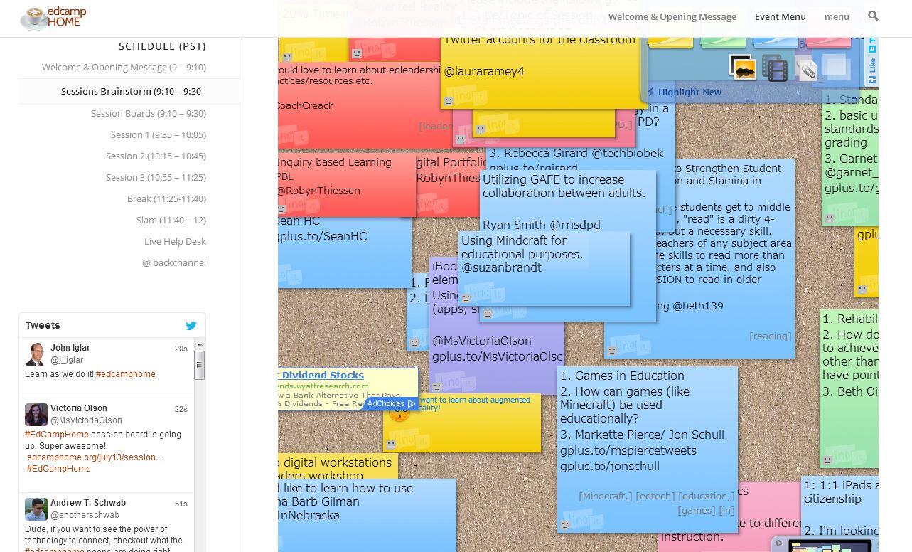The width and height of the screenshot is (912, 552).
Task: Click face icon on Inquiry based Learning sticky
Action: pyautogui.click(x=281, y=209)
